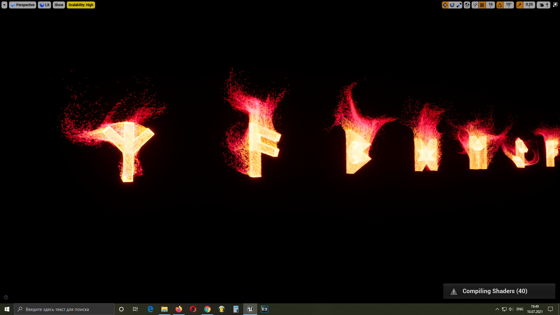Select the translate (move) transform tool
560x315 pixels.
pyautogui.click(x=445, y=5)
